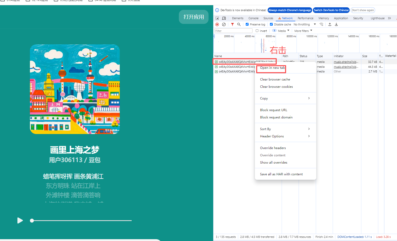This screenshot has width=397, height=241.
Task: Switch to the Application tab
Action: 341,18
